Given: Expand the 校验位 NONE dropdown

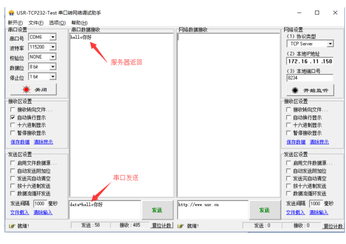Looking at the screenshot, I should (53, 57).
